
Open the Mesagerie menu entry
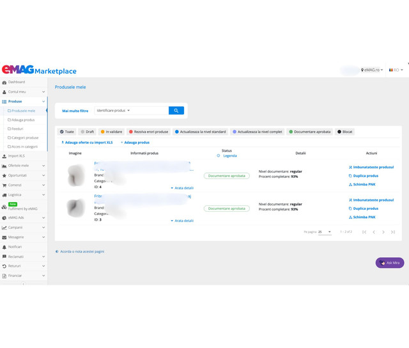[24, 237]
